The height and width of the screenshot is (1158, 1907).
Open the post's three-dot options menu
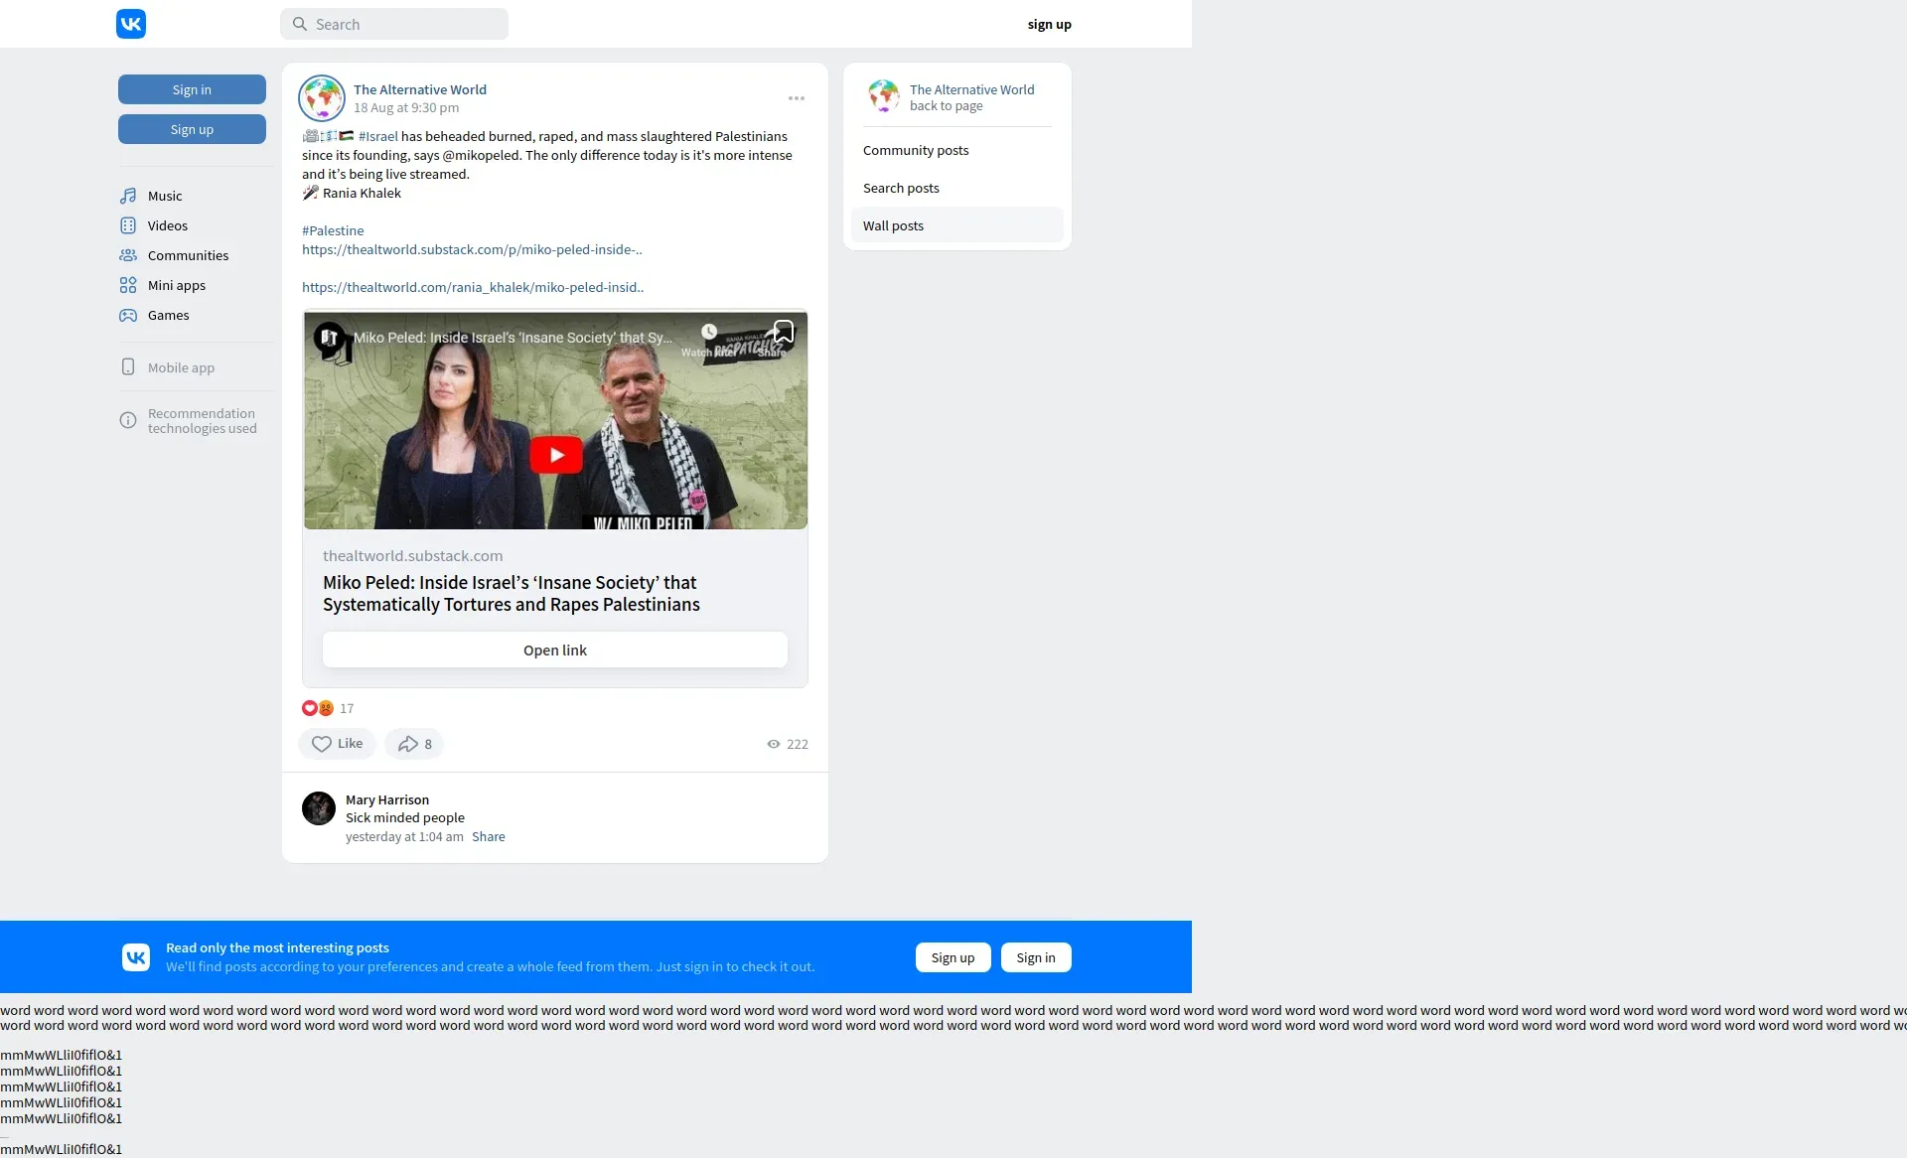point(796,98)
